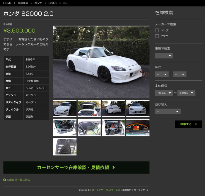Open the 車種で検索 model dropdown
The image size is (205, 196).
click(x=164, y=56)
